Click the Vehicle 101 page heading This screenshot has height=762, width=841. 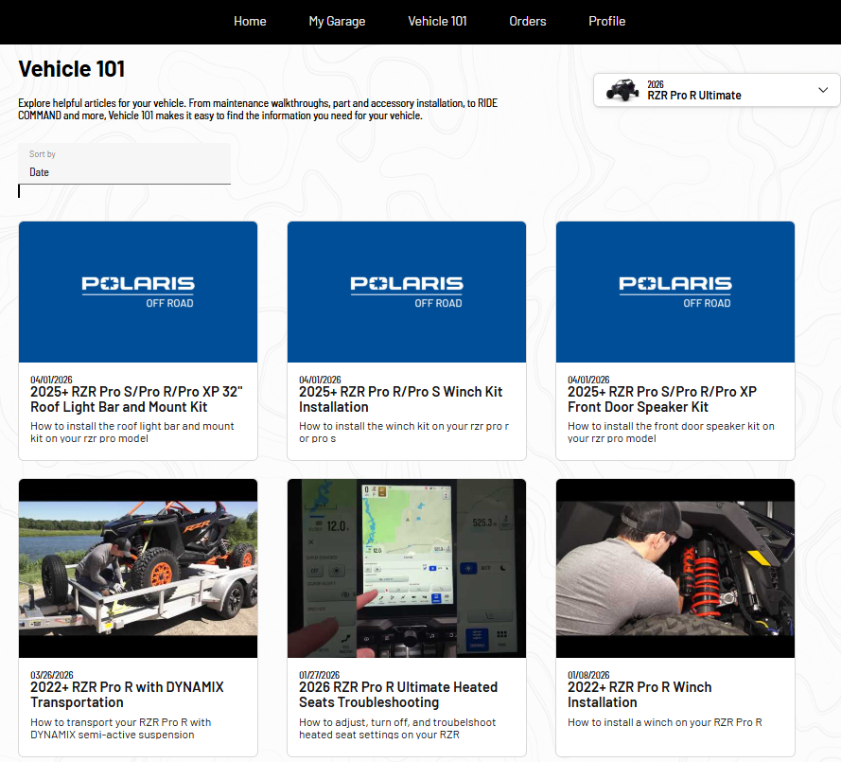[71, 69]
